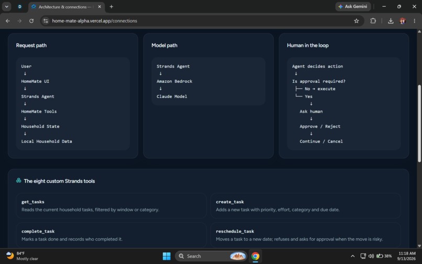Image resolution: width=422 pixels, height=264 pixels.
Task: Go back to the previous page
Action: click(x=7, y=21)
